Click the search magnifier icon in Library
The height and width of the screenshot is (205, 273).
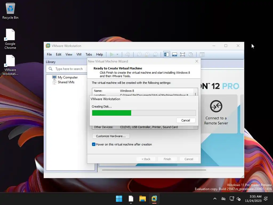pos(50,69)
